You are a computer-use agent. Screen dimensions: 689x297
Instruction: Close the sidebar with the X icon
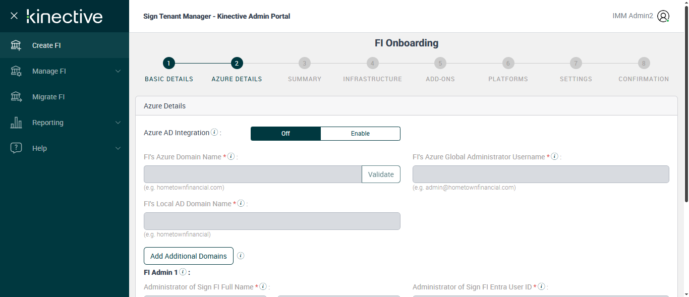pyautogui.click(x=14, y=16)
